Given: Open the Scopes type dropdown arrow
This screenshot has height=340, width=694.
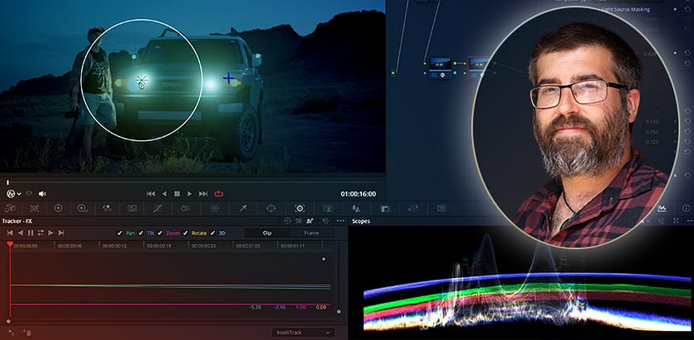Looking at the screenshot, I should click(x=648, y=220).
